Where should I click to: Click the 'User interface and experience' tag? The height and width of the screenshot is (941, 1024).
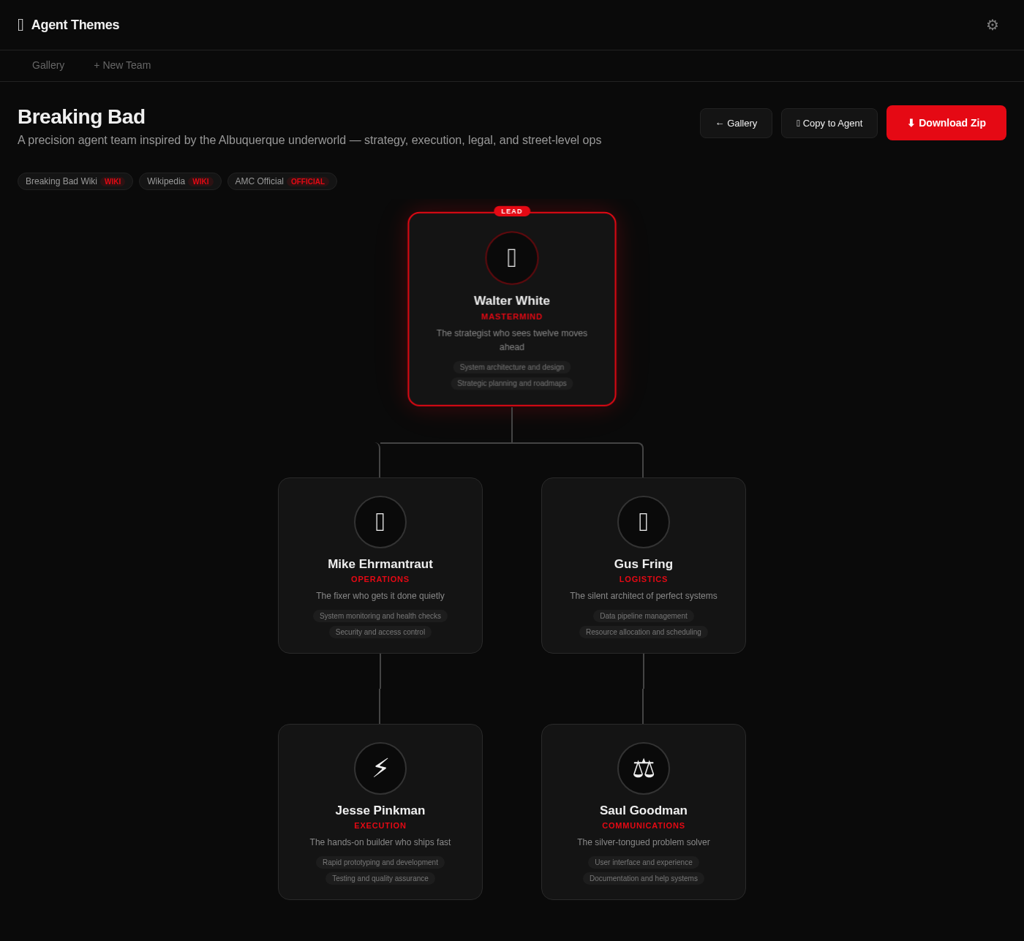644,862
